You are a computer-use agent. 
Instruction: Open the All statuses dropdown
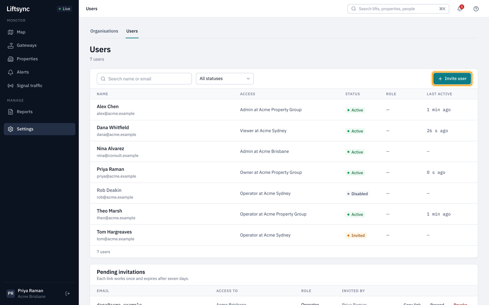coord(225,78)
